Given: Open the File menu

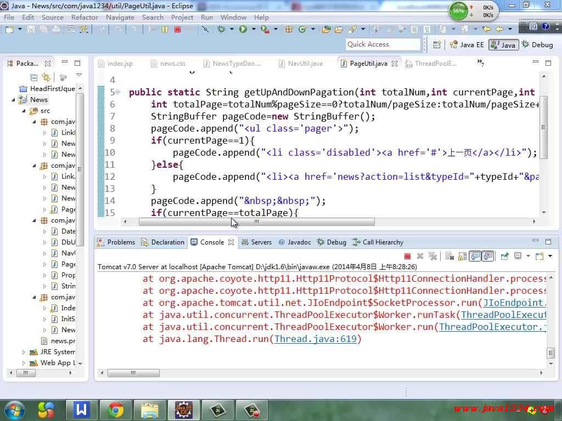Looking at the screenshot, I should pos(9,17).
